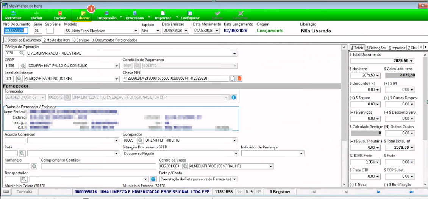428x199 pixels.
Task: Switch to 5 Retenções tab
Action: tap(376, 48)
